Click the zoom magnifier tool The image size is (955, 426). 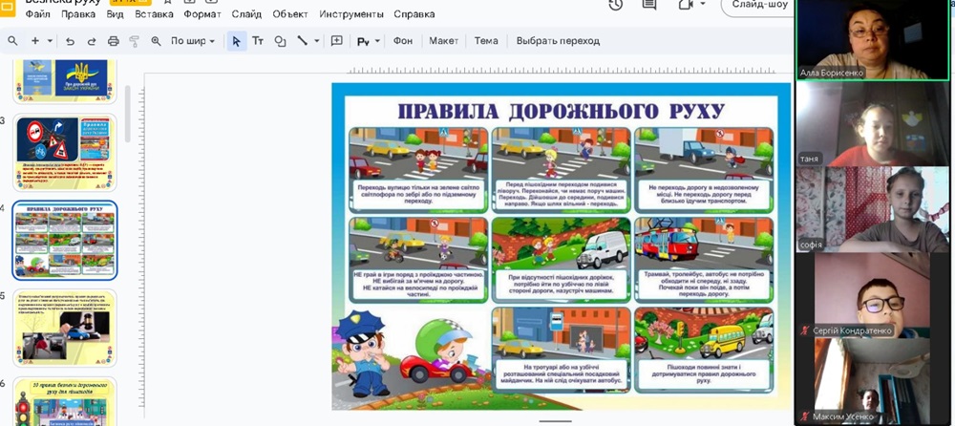coord(156,41)
